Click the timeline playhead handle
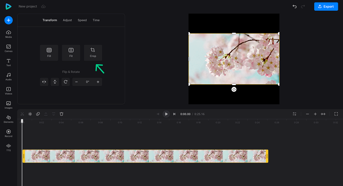 (x=22, y=121)
